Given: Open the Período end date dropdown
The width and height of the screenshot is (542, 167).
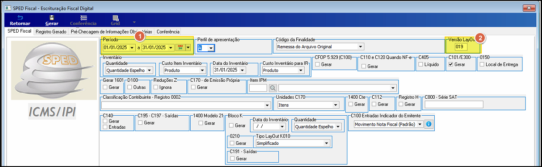Looking at the screenshot, I should 171,47.
